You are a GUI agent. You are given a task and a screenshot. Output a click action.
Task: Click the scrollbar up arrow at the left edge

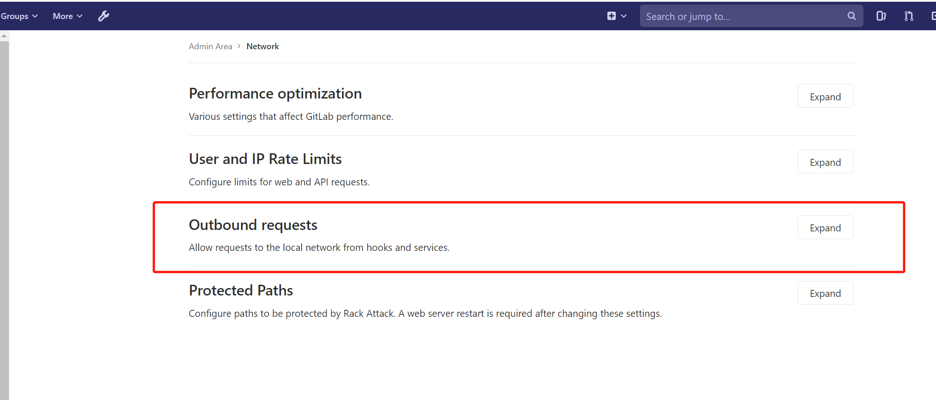click(4, 36)
